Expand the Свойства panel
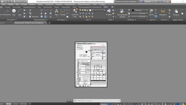 (x=131, y=20)
